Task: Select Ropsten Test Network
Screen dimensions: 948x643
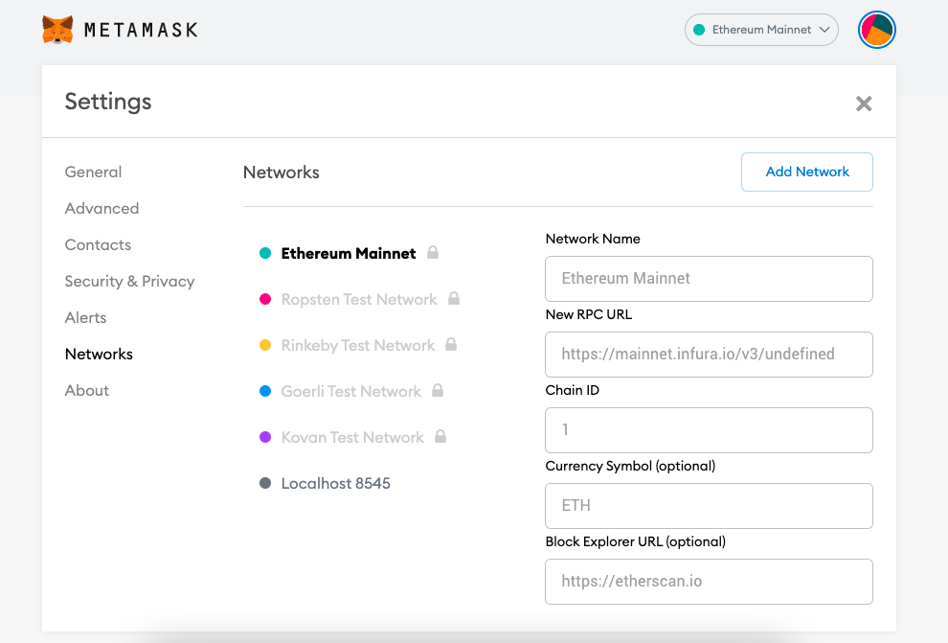Action: [x=359, y=299]
